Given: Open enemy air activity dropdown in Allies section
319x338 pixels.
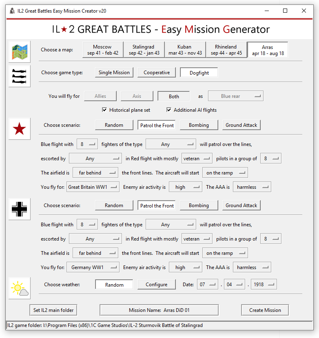Looking at the screenshot, I should 186,187.
